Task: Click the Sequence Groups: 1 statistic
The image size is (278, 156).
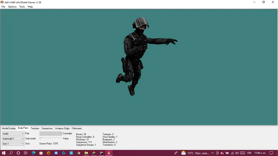Action: (x=86, y=145)
